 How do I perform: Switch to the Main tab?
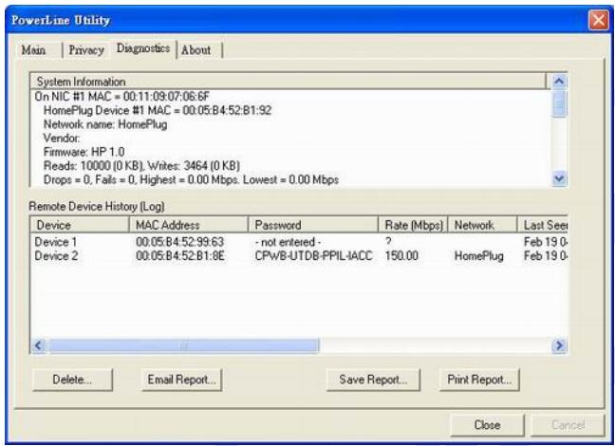tap(34, 50)
